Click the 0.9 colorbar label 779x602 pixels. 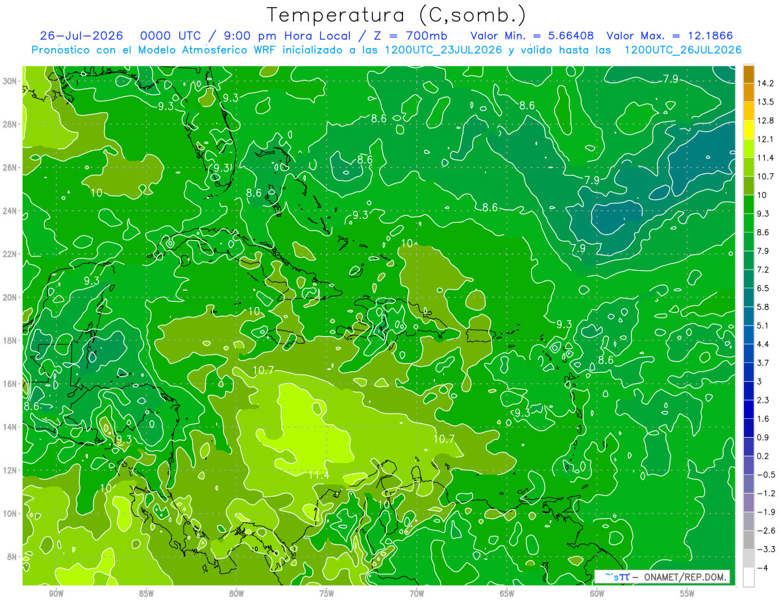(763, 437)
